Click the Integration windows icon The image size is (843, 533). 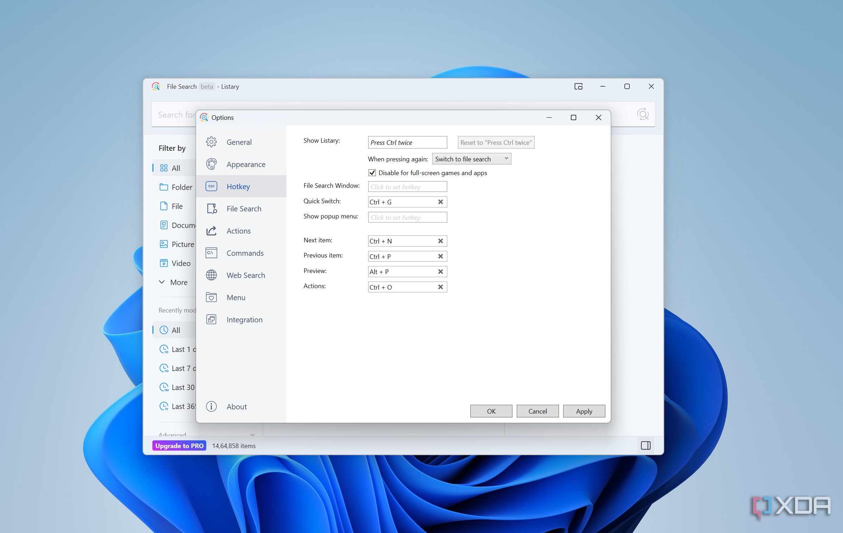pos(211,320)
